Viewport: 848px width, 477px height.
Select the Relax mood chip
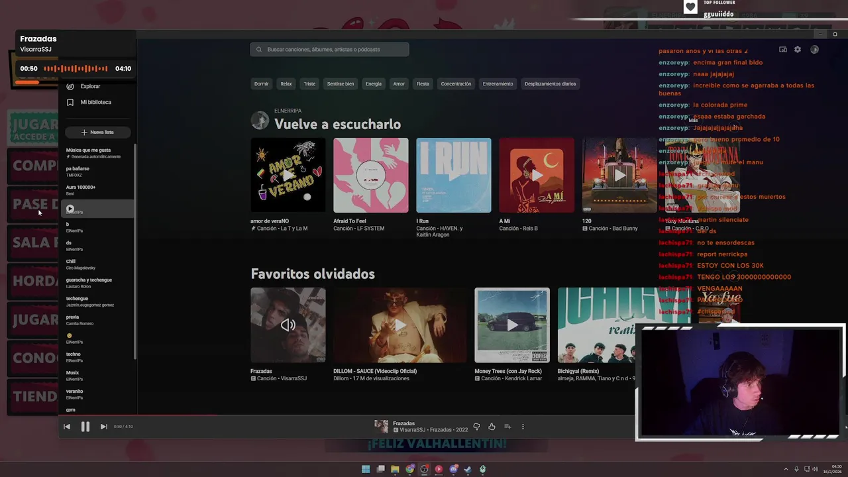pos(286,84)
